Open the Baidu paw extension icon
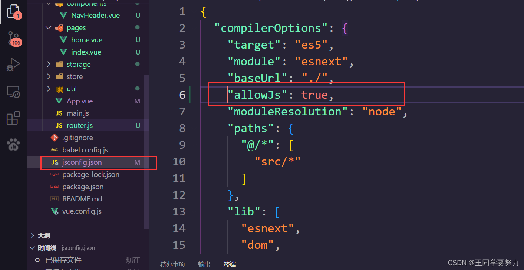Viewport: 524px width, 270px height. (13, 144)
